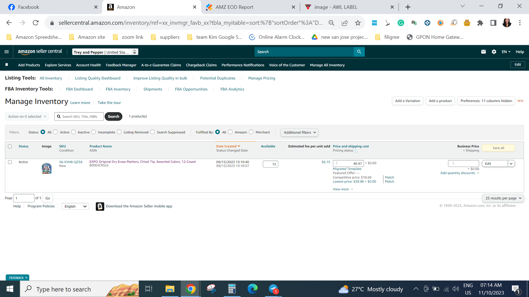Viewport: 529px width, 297px height.
Task: Expand the Additional filters dropdown
Action: click(x=299, y=132)
